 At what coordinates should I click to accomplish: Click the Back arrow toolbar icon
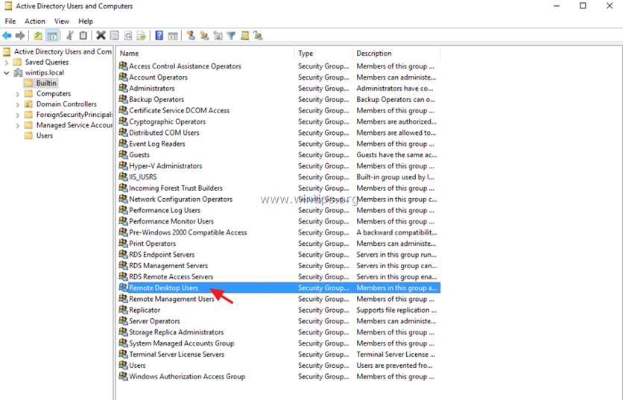point(7,36)
